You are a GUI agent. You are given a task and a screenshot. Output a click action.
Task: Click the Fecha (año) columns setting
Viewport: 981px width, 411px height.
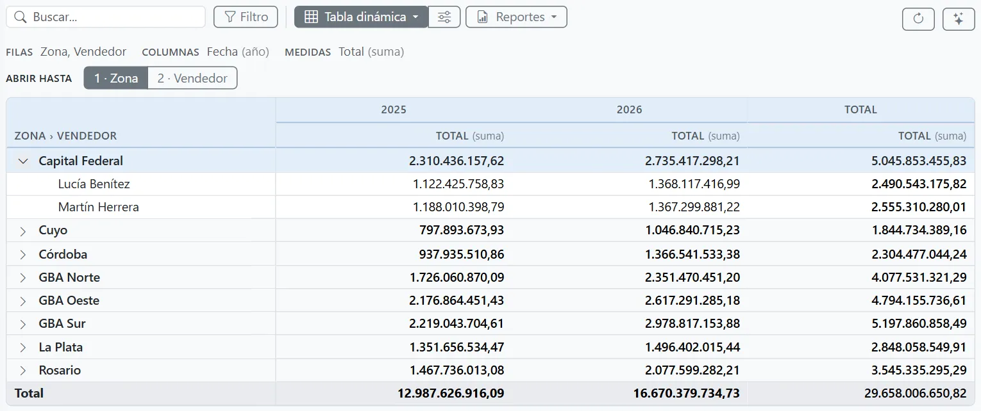pos(238,52)
